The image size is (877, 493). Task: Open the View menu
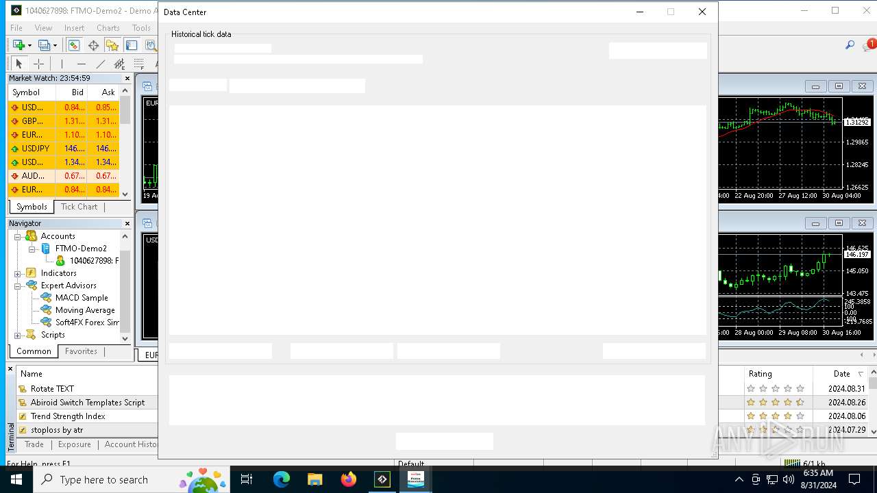click(43, 28)
